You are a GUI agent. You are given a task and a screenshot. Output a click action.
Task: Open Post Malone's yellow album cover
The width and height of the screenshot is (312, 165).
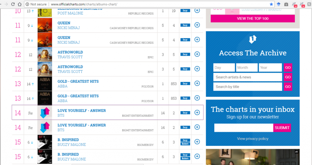(45, 13)
